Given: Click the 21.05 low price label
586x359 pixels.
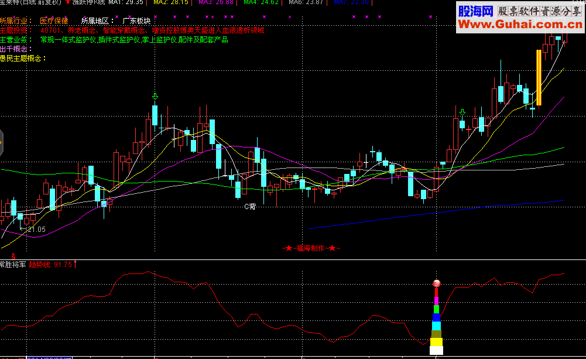Looking at the screenshot, I should point(36,230).
